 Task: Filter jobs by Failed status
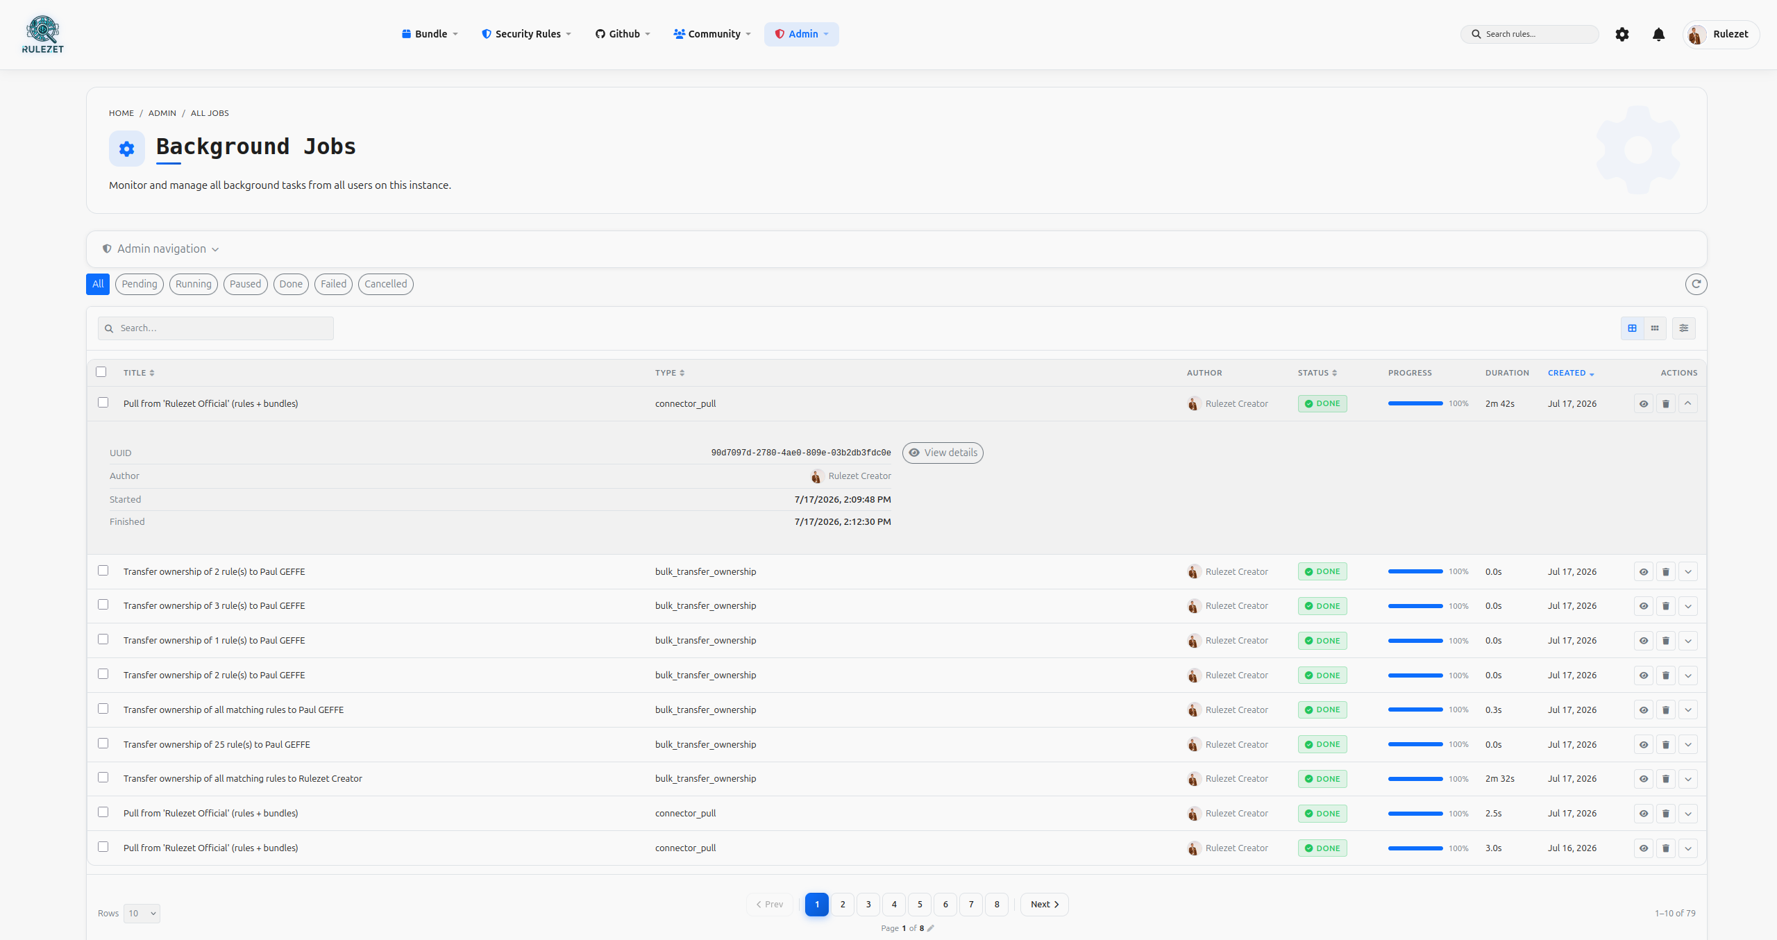(x=333, y=284)
